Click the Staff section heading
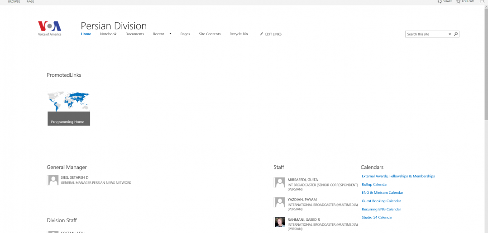Screen dimensions: 488x233 pos(279,167)
